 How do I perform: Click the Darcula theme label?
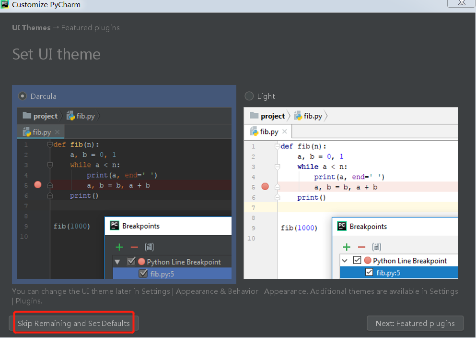44,97
